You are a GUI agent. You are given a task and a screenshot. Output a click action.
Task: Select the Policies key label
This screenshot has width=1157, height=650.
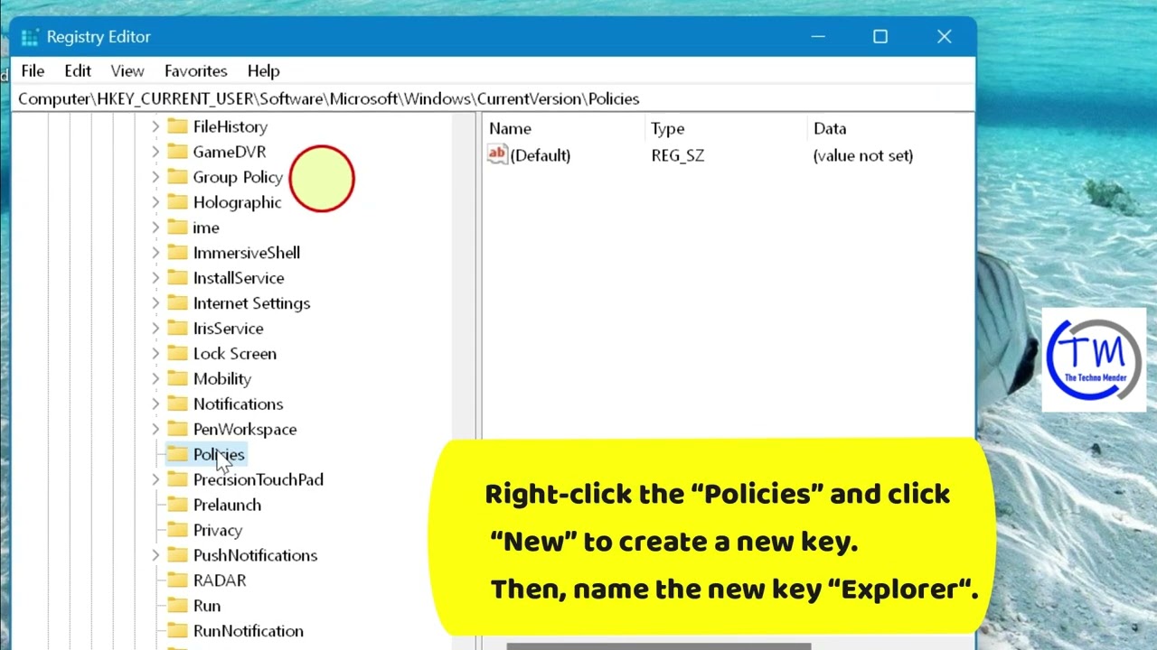click(x=219, y=454)
